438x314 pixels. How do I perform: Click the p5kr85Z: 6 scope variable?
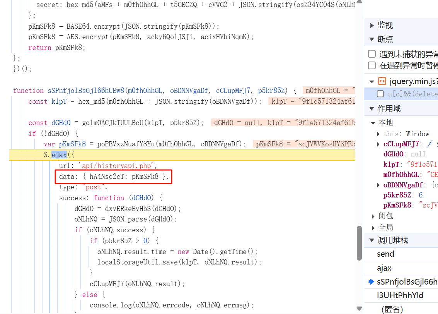point(403,195)
